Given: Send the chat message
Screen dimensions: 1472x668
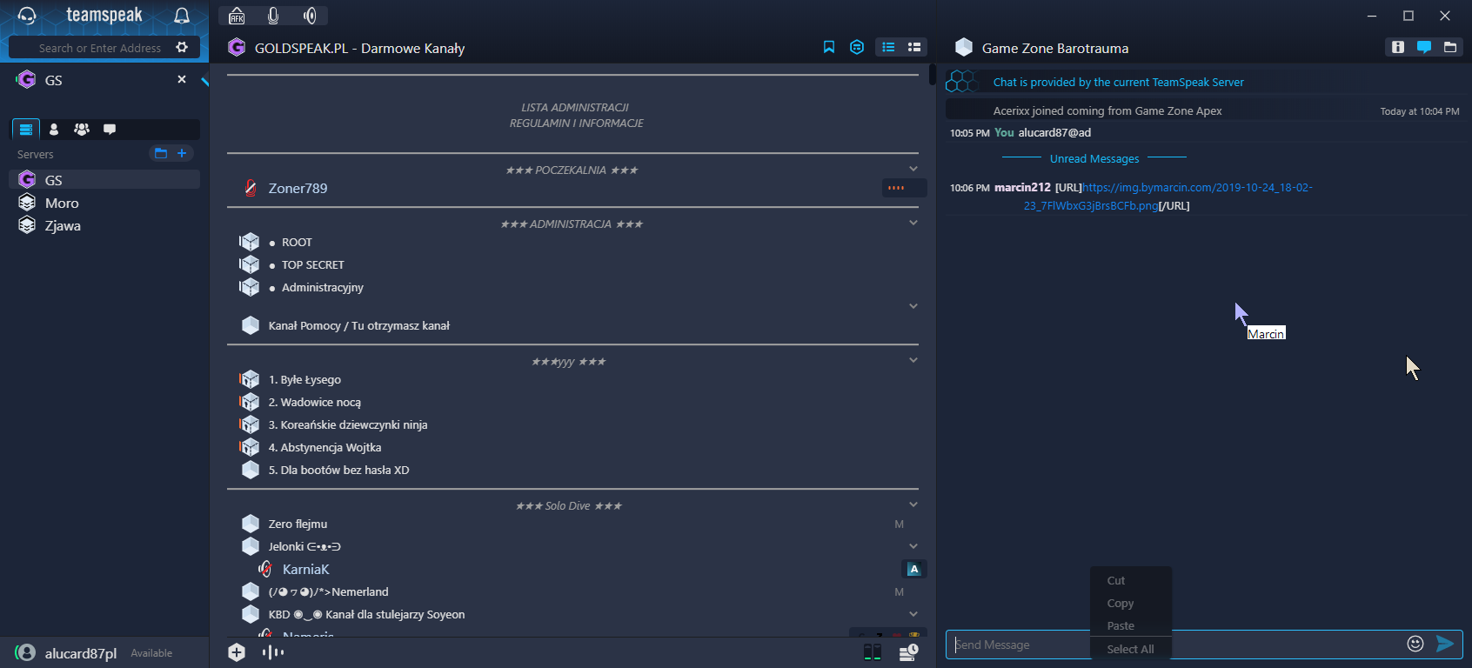Looking at the screenshot, I should click(1445, 644).
